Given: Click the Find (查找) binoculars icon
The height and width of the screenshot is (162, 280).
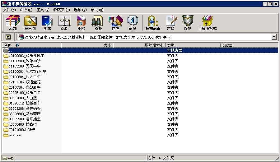Looking at the screenshot, I should point(98,23).
